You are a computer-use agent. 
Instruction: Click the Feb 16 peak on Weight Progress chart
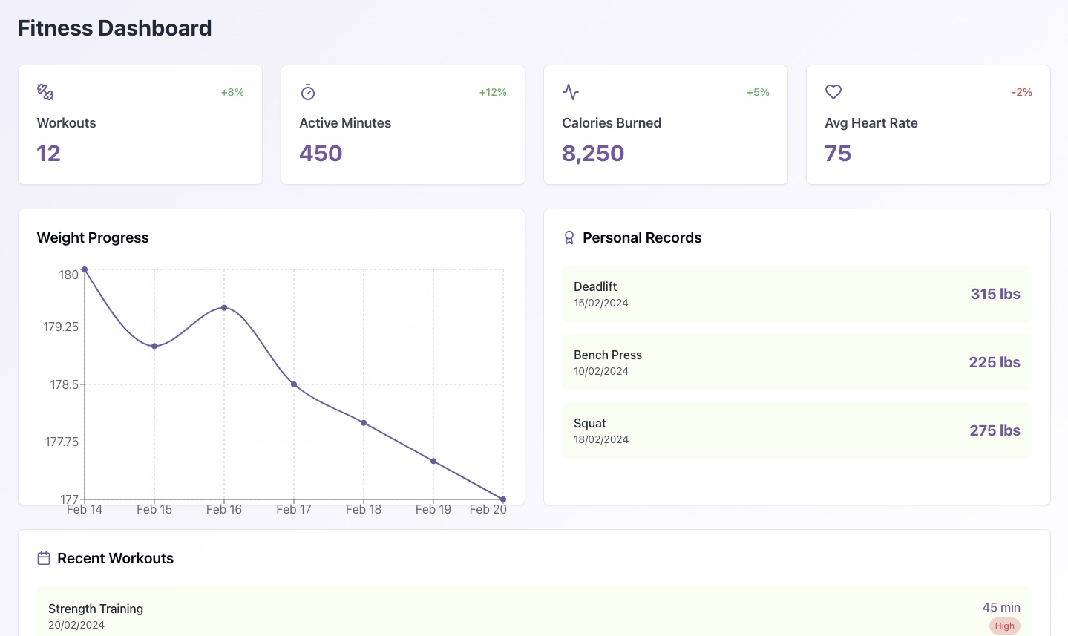coord(224,307)
